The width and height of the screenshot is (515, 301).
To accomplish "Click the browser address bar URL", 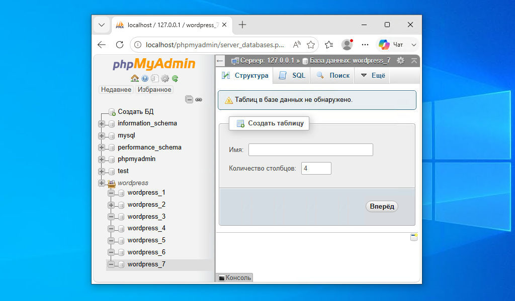I will coord(215,45).
